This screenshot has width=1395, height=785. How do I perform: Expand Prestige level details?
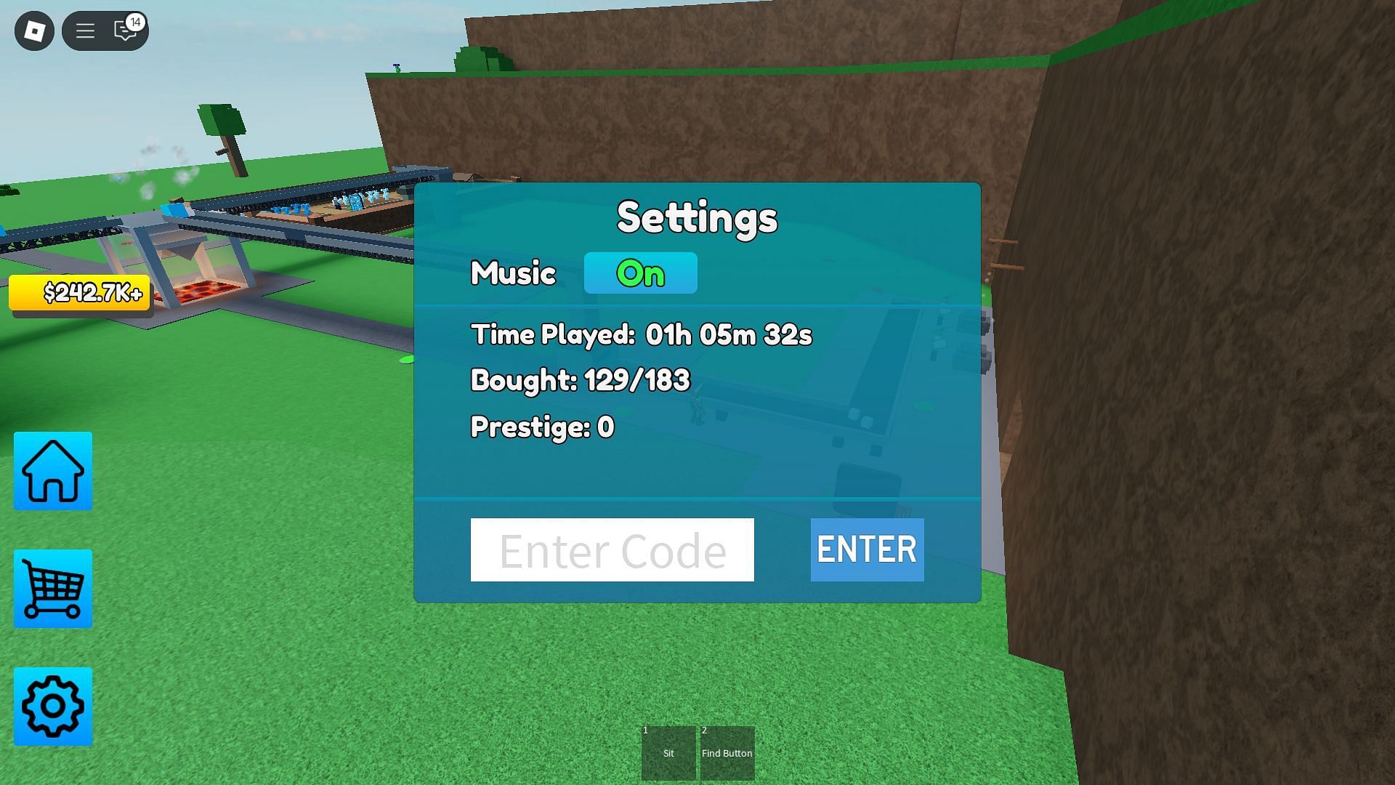click(x=541, y=425)
